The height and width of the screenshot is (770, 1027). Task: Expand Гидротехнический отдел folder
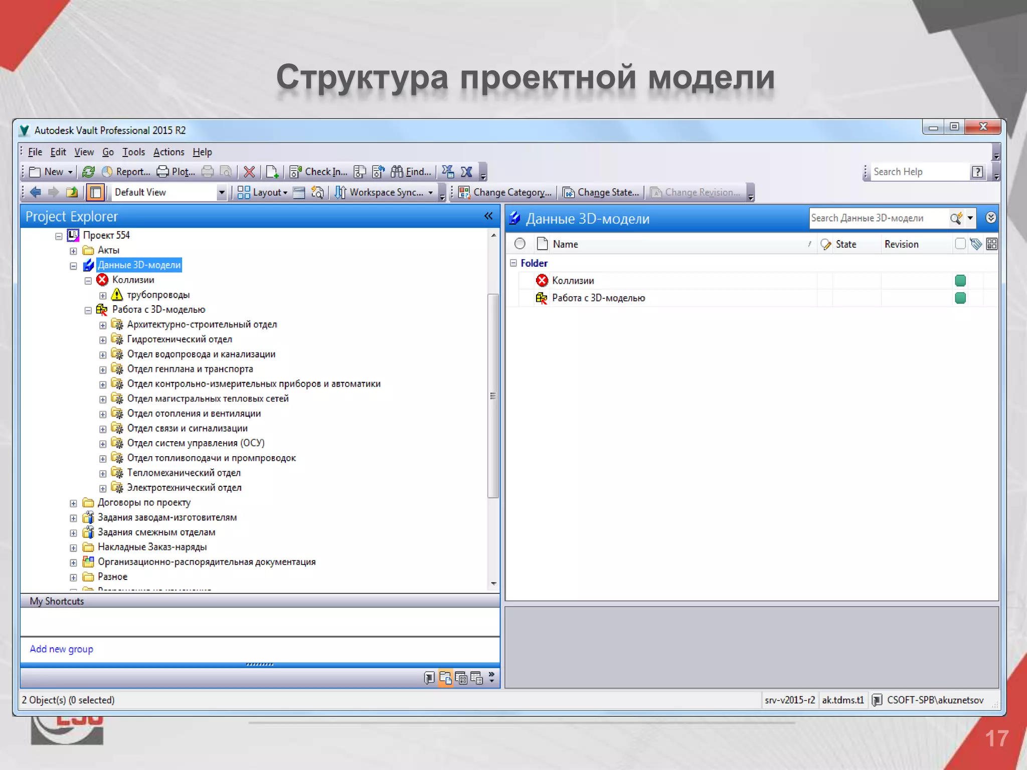103,340
